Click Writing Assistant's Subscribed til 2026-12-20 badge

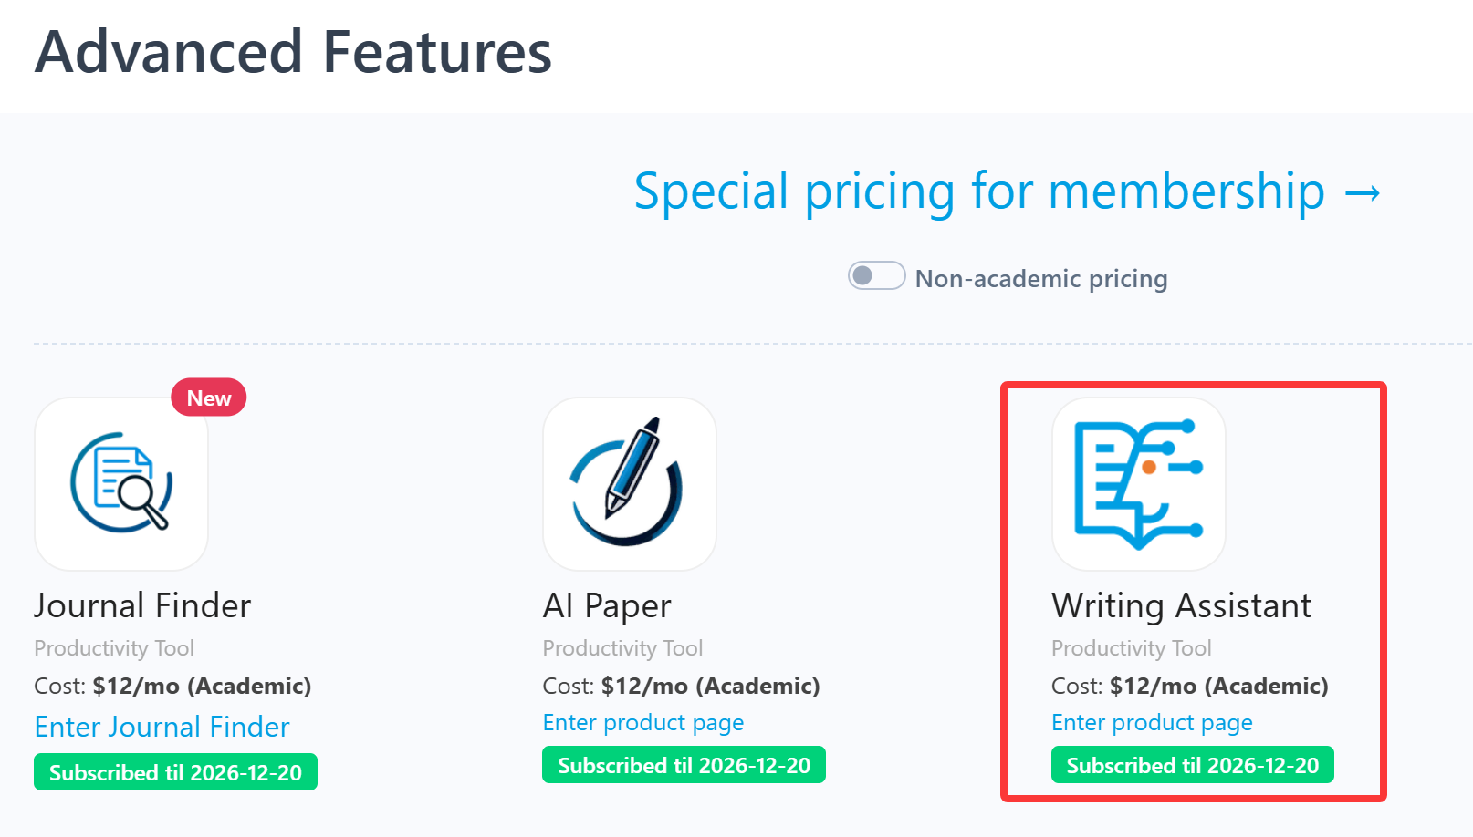[x=1192, y=765]
